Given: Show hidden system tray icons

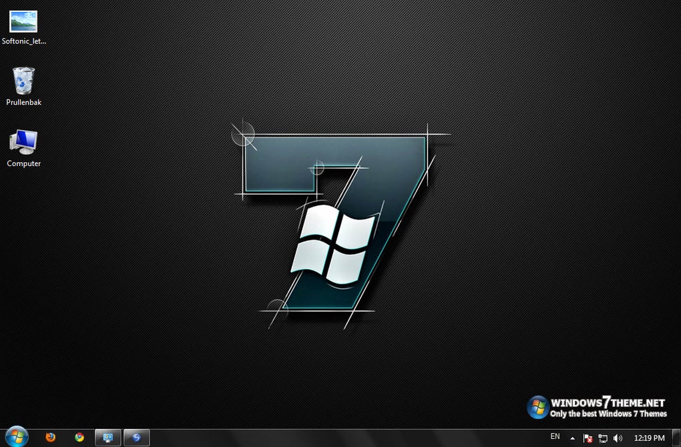Looking at the screenshot, I should [572, 438].
